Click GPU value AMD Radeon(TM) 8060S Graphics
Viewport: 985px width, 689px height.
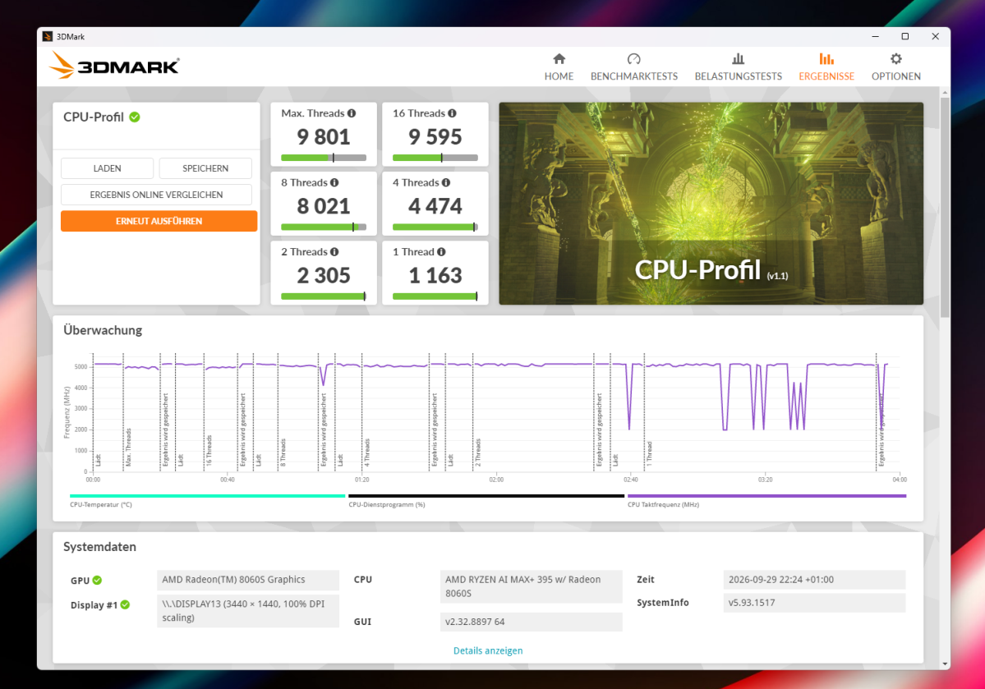[248, 580]
